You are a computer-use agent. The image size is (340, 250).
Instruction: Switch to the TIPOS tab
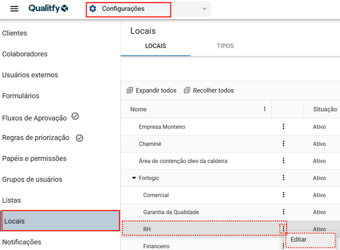coord(225,46)
